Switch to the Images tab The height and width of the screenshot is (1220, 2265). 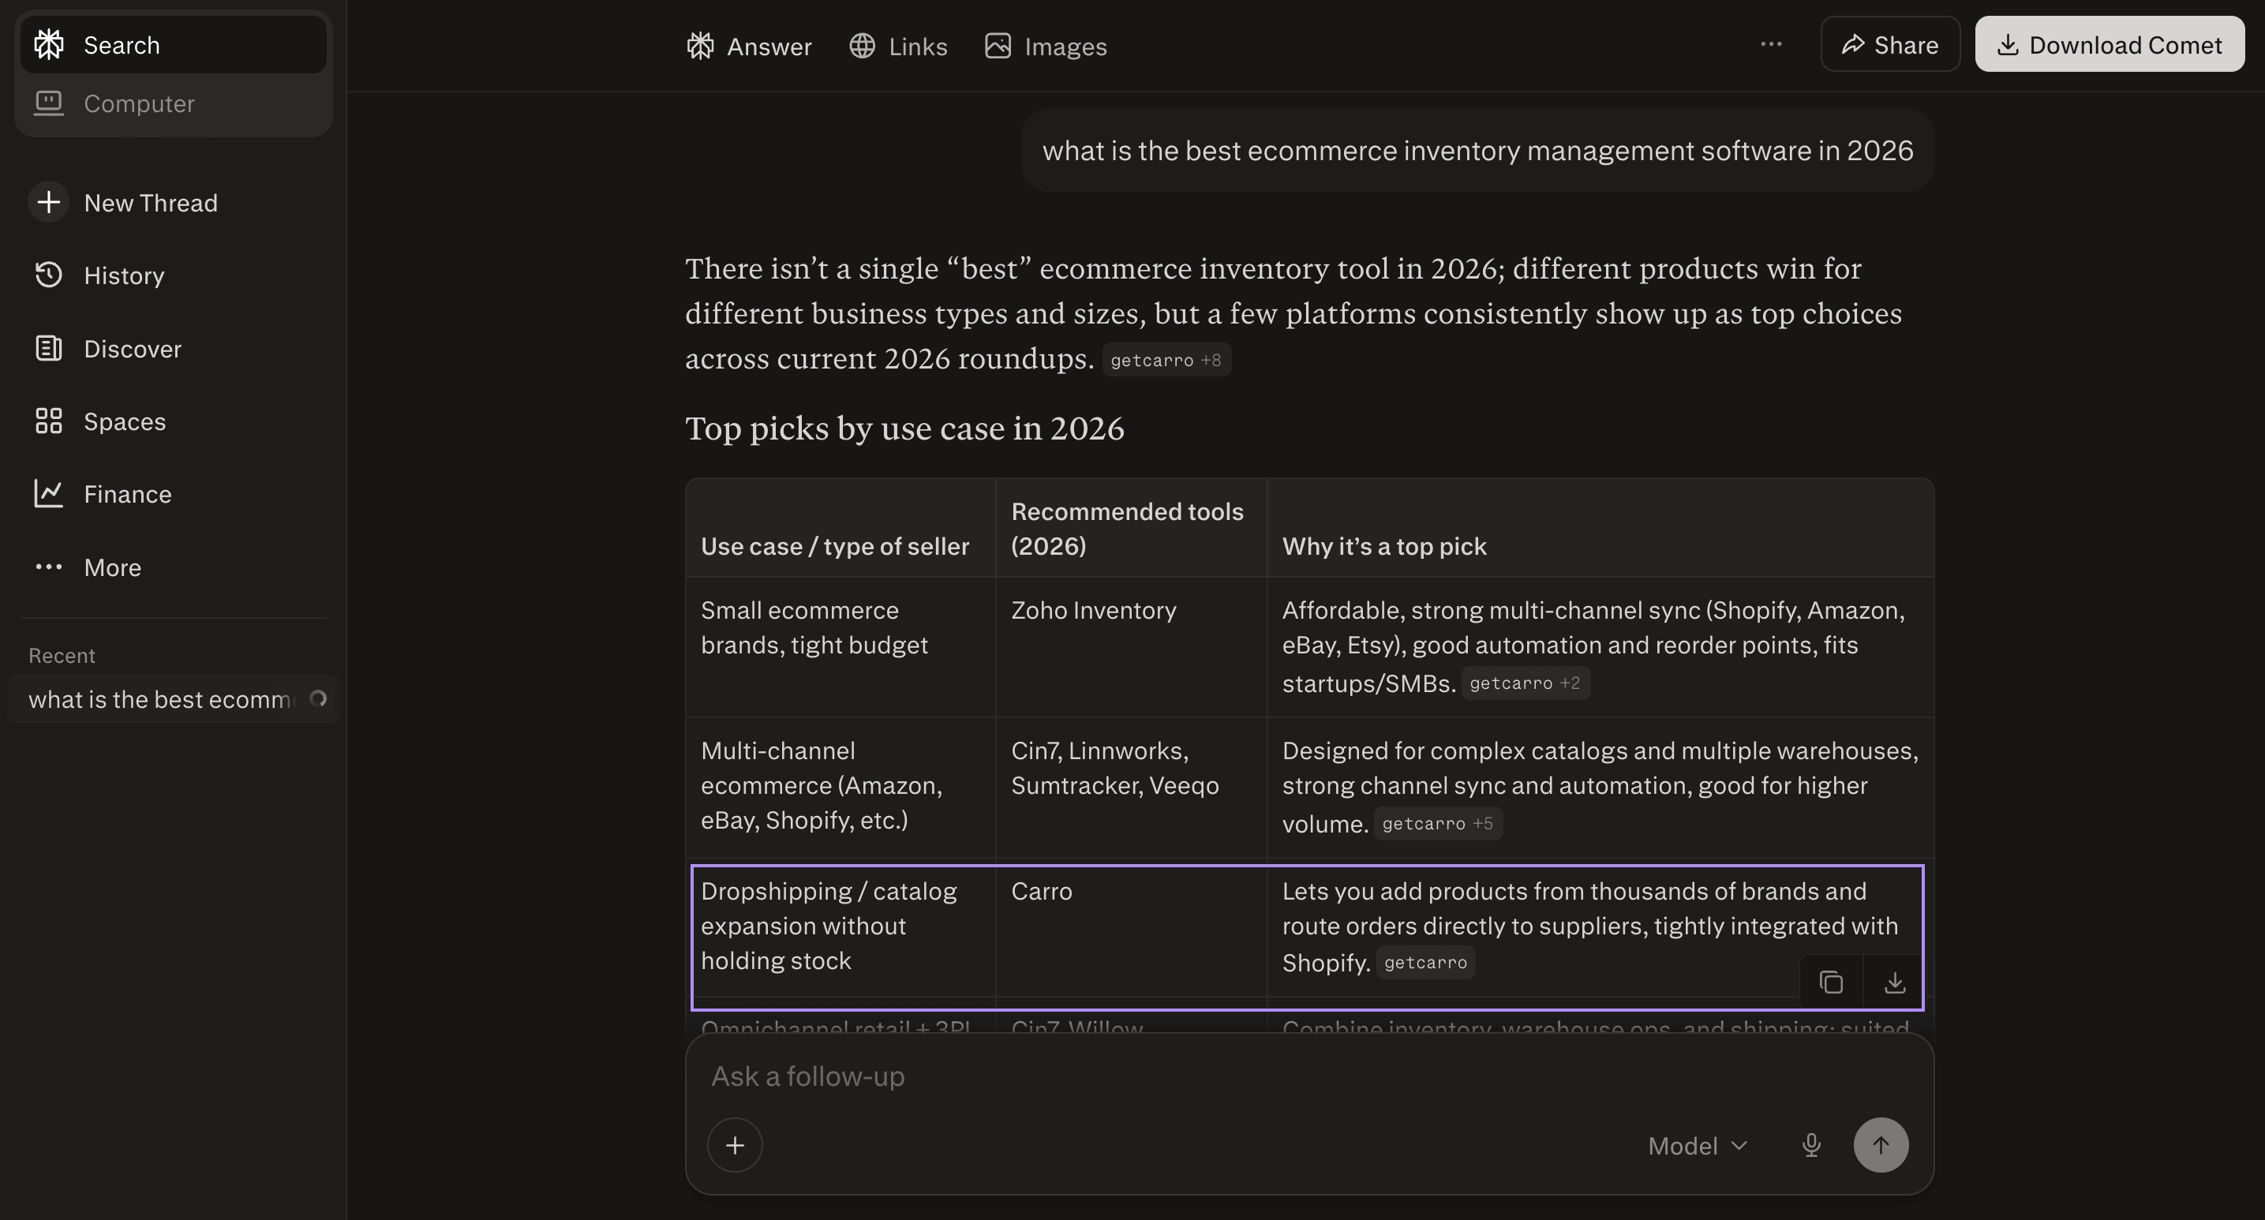[1046, 46]
